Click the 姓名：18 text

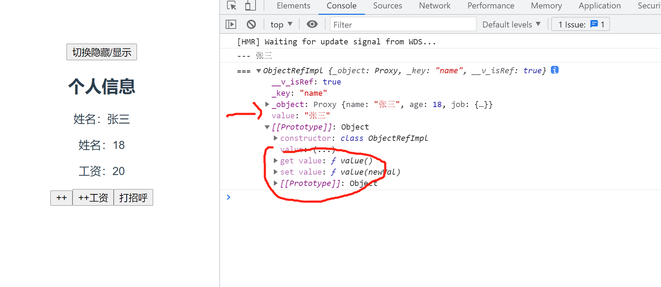tap(102, 145)
